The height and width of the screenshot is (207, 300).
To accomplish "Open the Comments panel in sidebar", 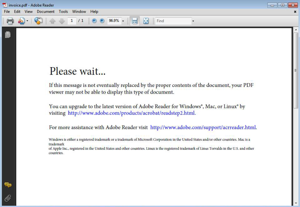I will pos(8,185).
